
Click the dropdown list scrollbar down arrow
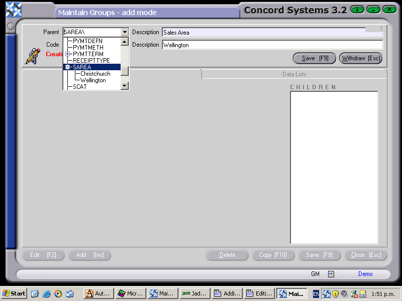pos(124,85)
